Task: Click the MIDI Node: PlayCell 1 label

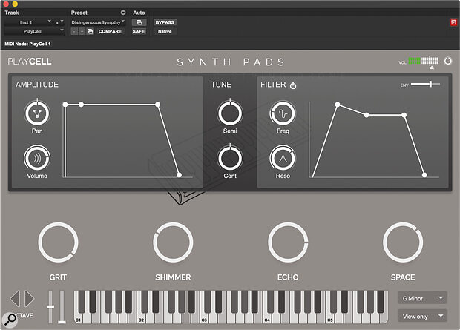Action: (27, 44)
